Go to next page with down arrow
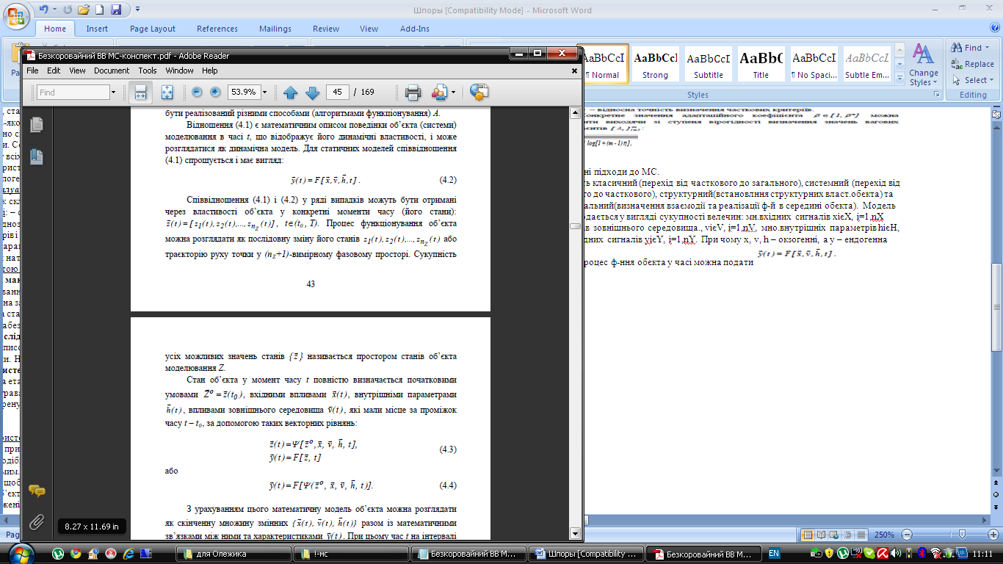Screen dimensions: 1003x564 click(x=312, y=93)
